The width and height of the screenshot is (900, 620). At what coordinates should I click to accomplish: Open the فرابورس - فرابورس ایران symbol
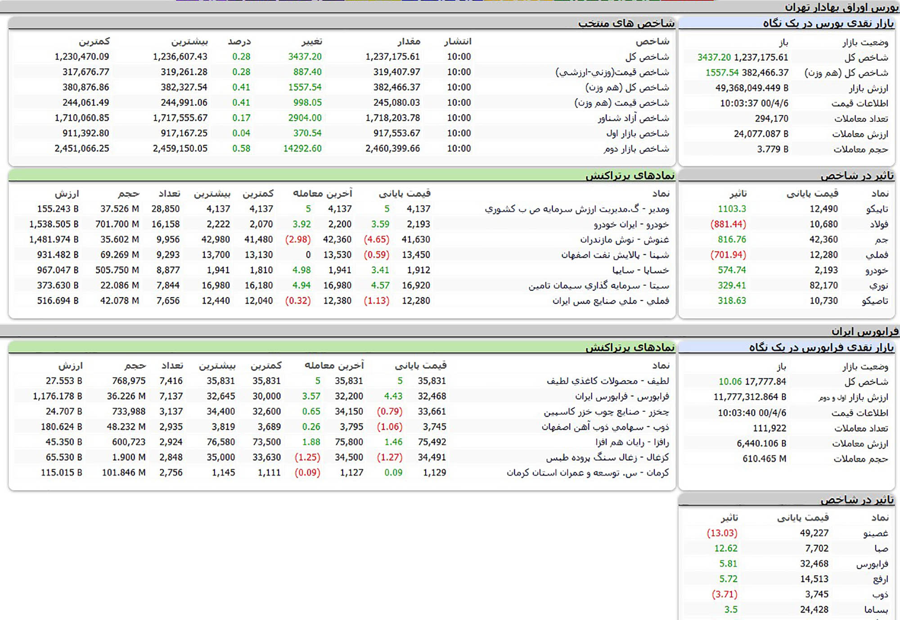622,396
